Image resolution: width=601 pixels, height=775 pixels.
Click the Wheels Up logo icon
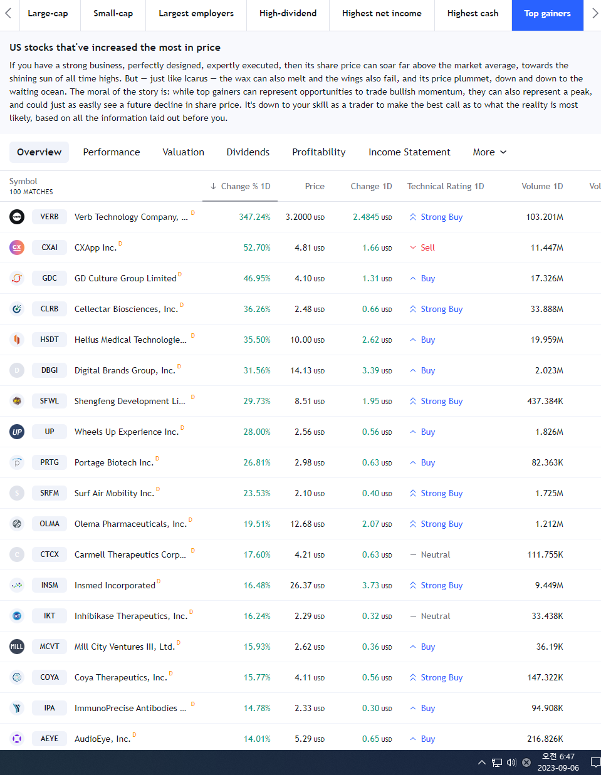(x=17, y=432)
